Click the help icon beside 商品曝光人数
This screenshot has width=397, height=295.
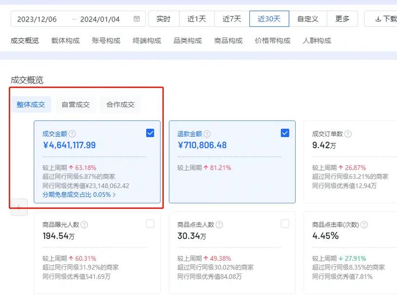click(84, 225)
